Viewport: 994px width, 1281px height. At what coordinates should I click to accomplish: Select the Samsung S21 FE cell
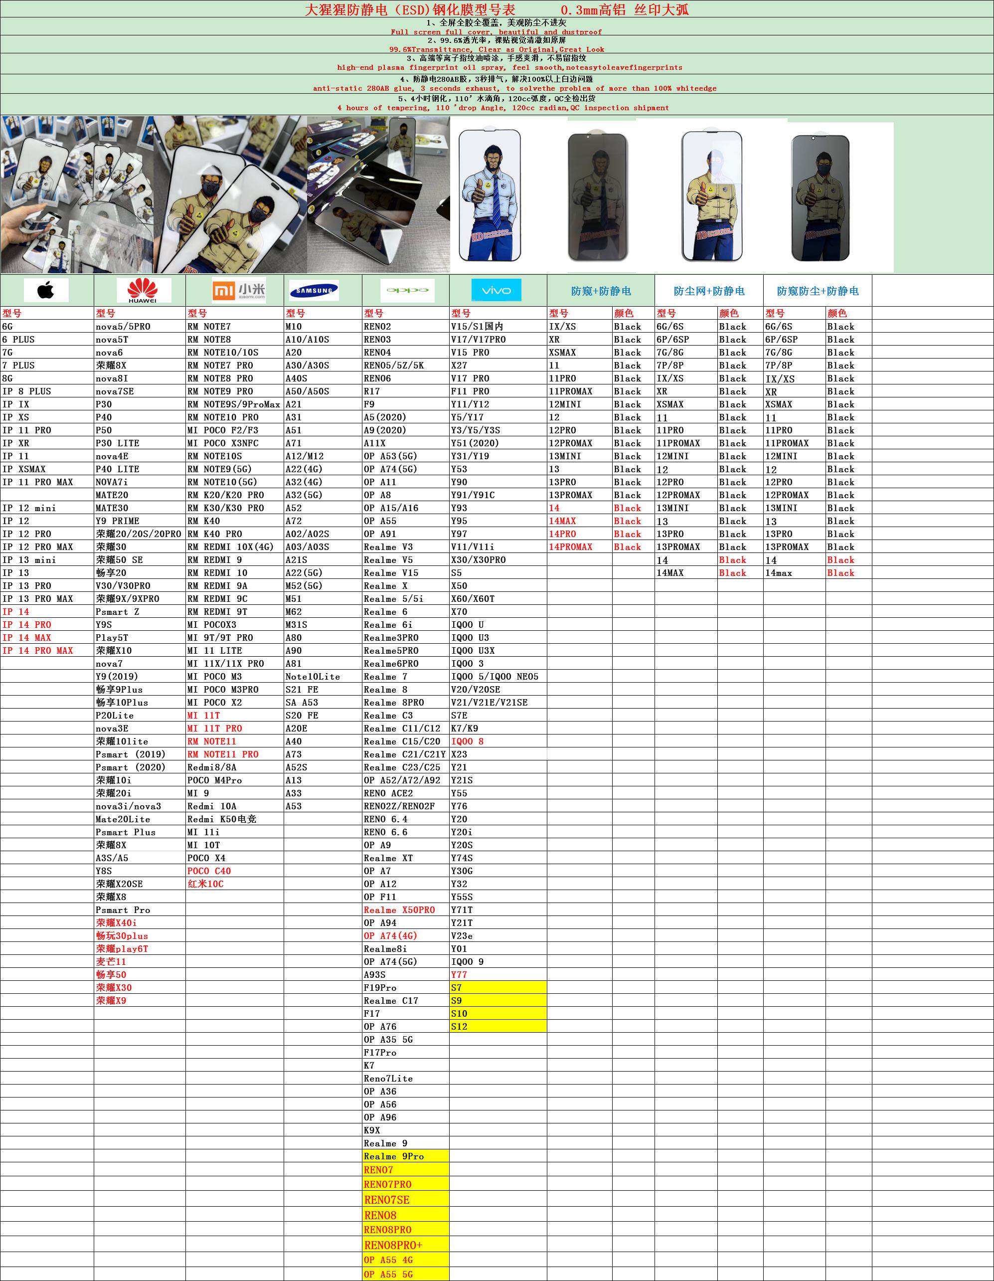pyautogui.click(x=302, y=689)
